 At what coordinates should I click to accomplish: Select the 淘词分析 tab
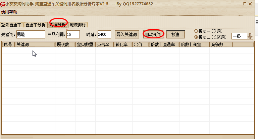(x=58, y=25)
